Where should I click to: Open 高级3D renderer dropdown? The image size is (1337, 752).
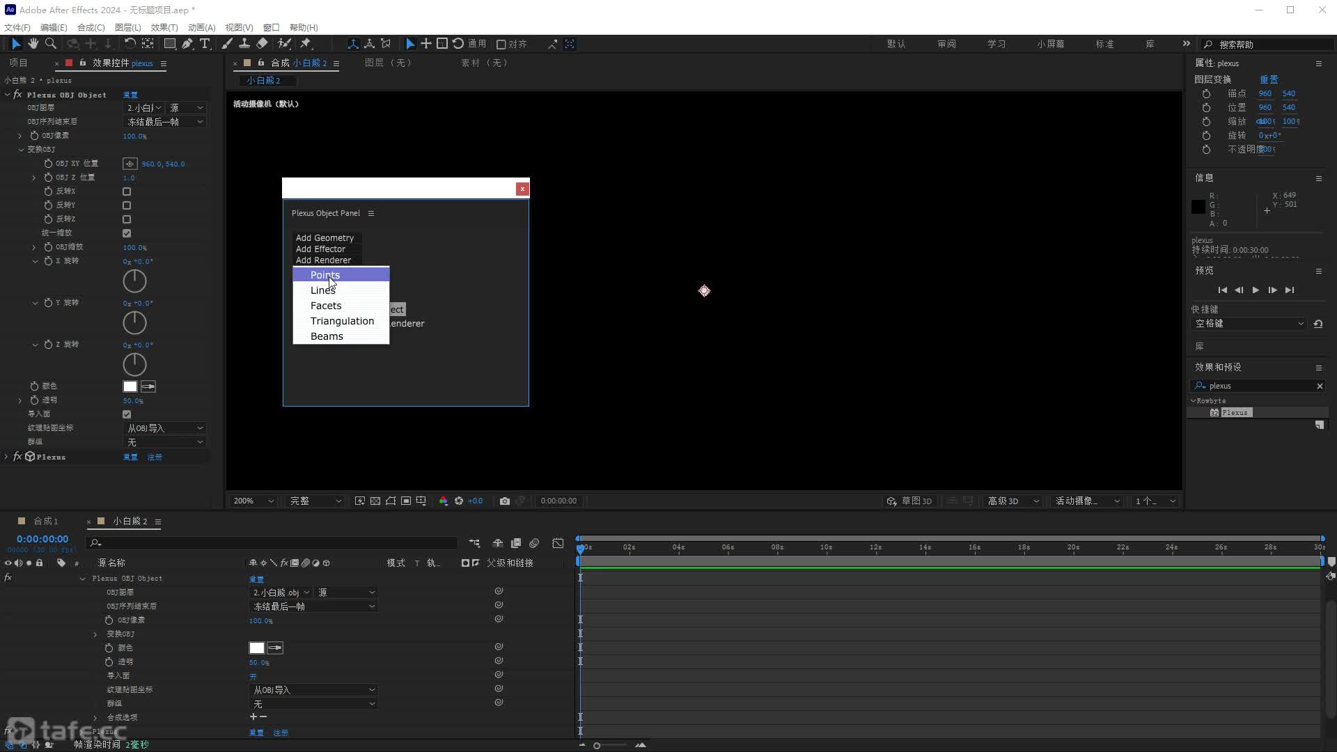click(x=1012, y=501)
